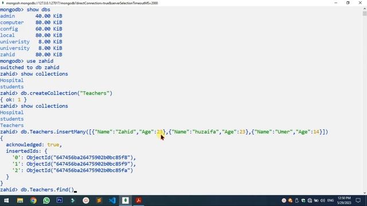Viewport: 367px width, 206px height.
Task: Click the '40.00 KiB' size for admin
Action: 49,16
